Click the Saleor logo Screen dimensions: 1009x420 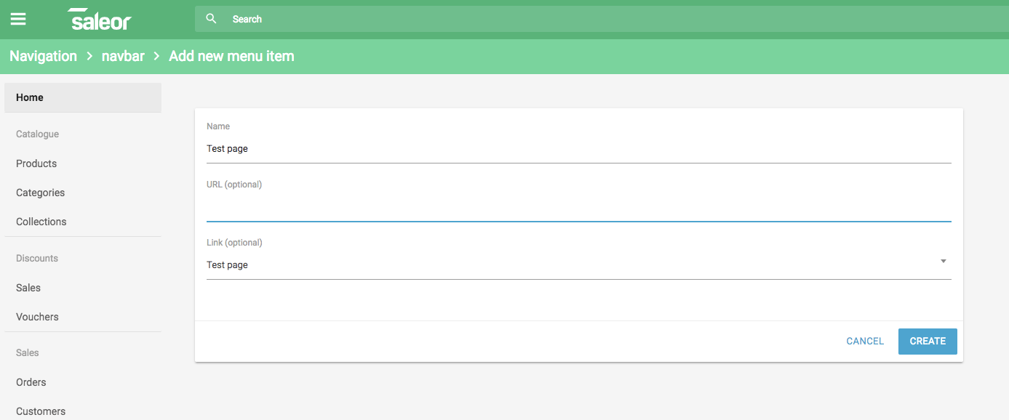click(x=99, y=20)
